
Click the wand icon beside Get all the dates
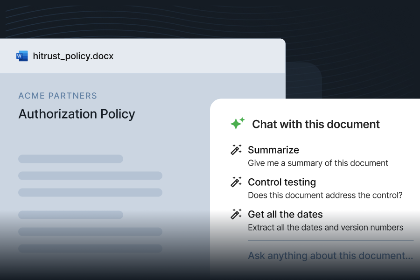[236, 214]
